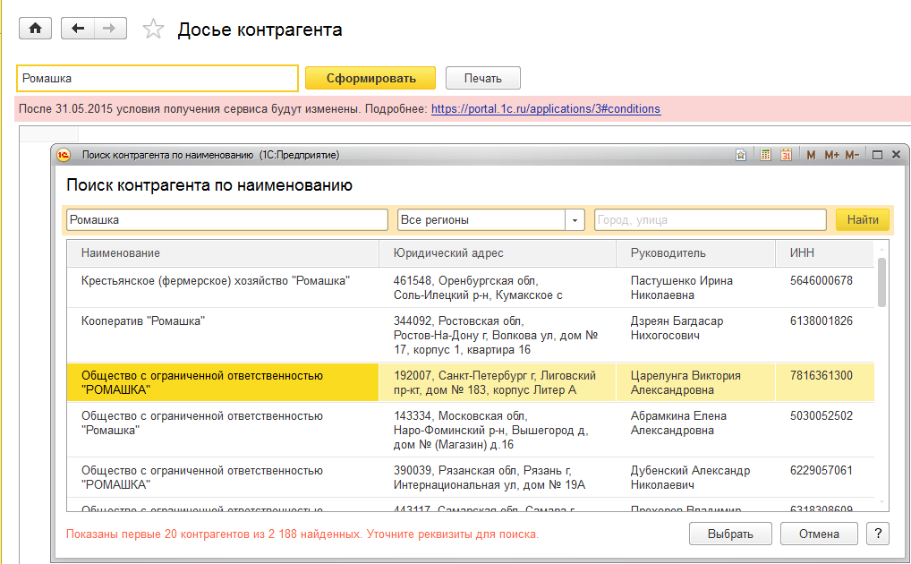Click the "Найти" search button

(x=863, y=219)
